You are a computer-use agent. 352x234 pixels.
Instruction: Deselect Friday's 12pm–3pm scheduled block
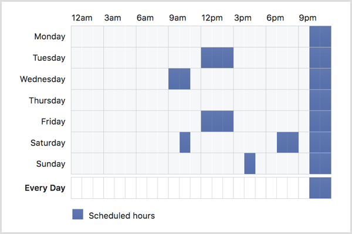click(217, 121)
